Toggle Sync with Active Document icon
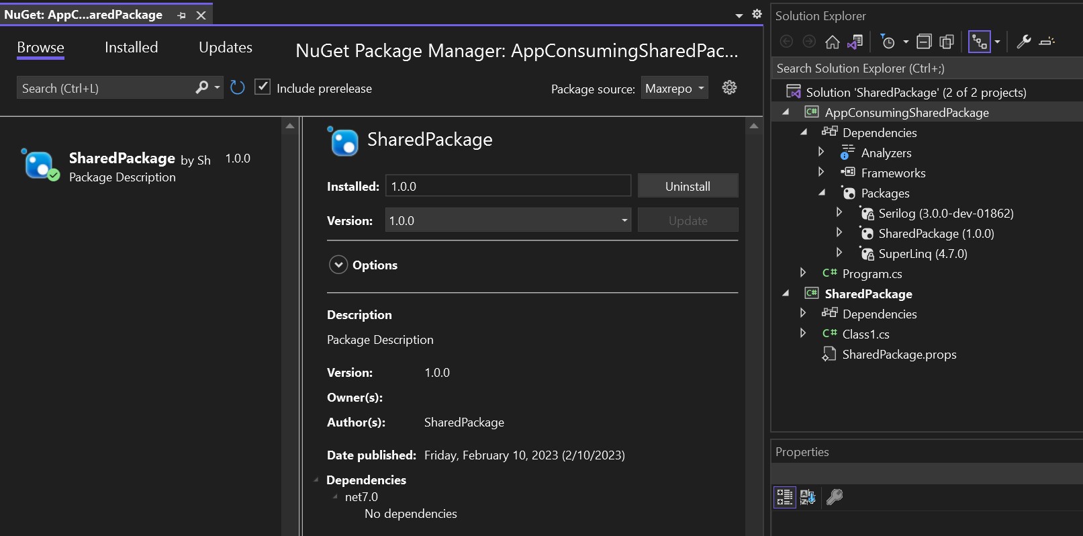 pyautogui.click(x=979, y=42)
